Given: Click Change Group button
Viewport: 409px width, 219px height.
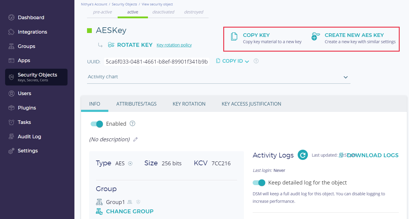Looking at the screenshot, I should [x=130, y=211].
